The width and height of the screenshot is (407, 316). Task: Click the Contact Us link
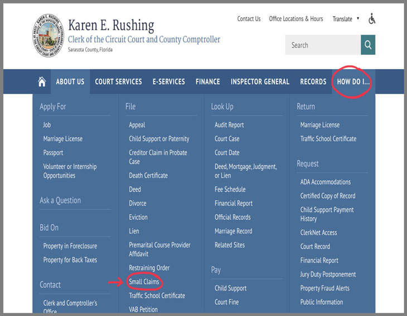click(x=249, y=19)
